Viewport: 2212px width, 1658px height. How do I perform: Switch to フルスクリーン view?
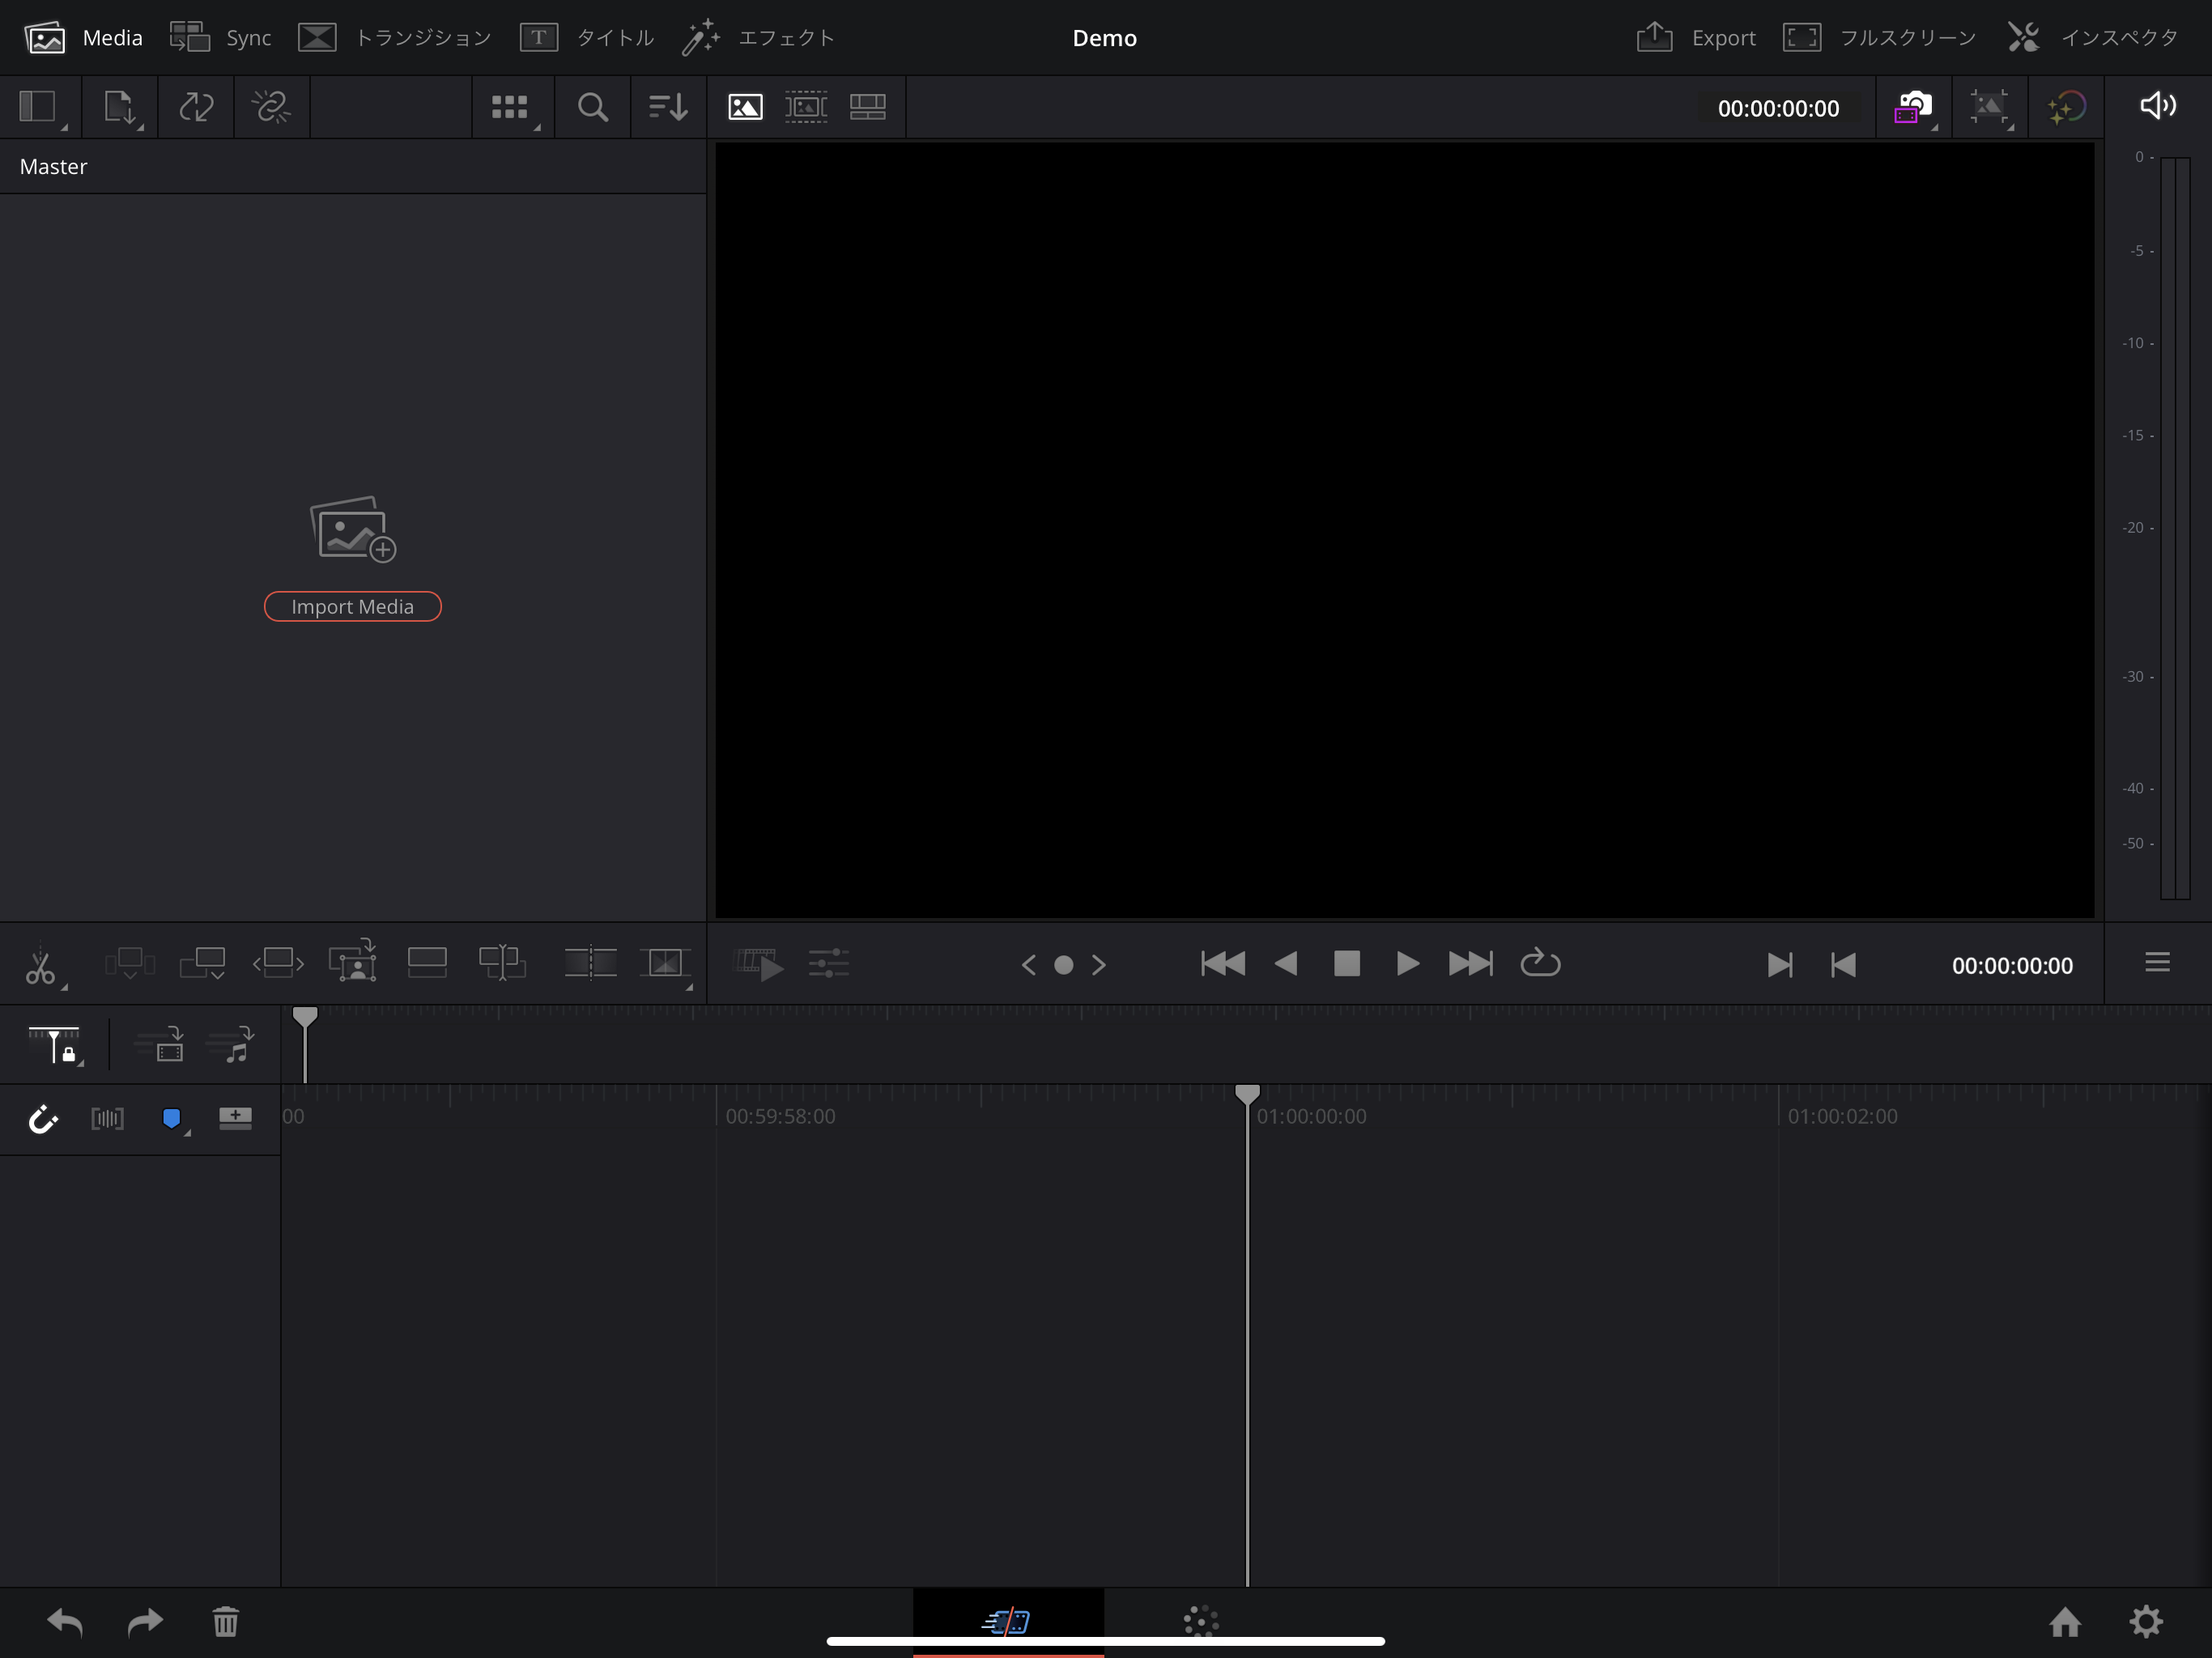1879,38
